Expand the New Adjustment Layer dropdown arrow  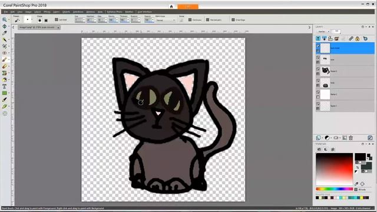point(331,138)
